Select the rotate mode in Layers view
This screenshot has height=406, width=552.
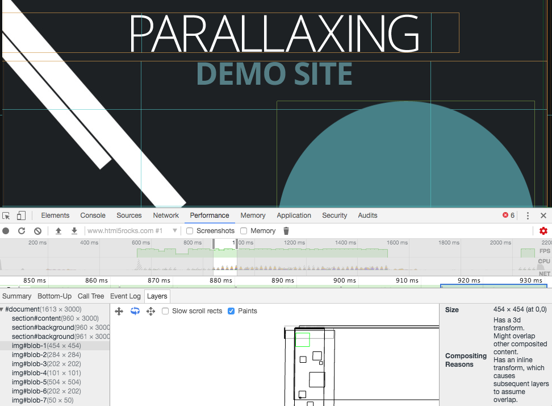tap(135, 311)
